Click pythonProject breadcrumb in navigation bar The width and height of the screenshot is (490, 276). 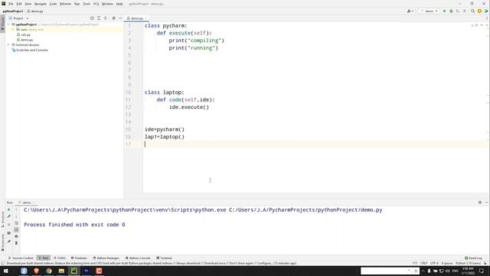13,11
